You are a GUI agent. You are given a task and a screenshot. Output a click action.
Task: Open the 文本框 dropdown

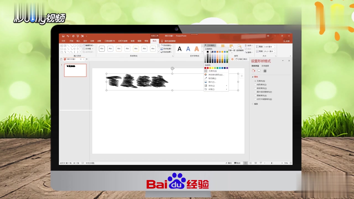click(87, 49)
